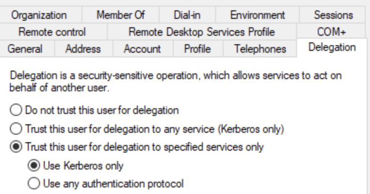Select the Dial-in tab
Viewport: 370px width, 194px height.
tap(187, 15)
